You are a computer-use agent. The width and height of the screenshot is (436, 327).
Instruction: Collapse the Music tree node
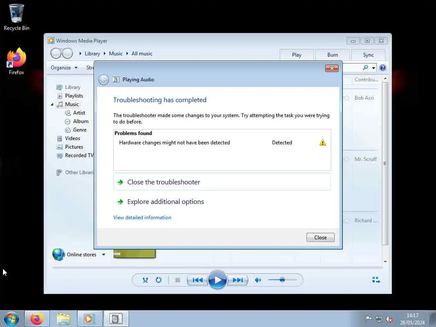[x=52, y=105]
